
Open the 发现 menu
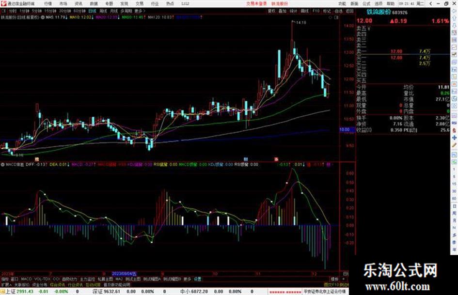pyautogui.click(x=124, y=3)
